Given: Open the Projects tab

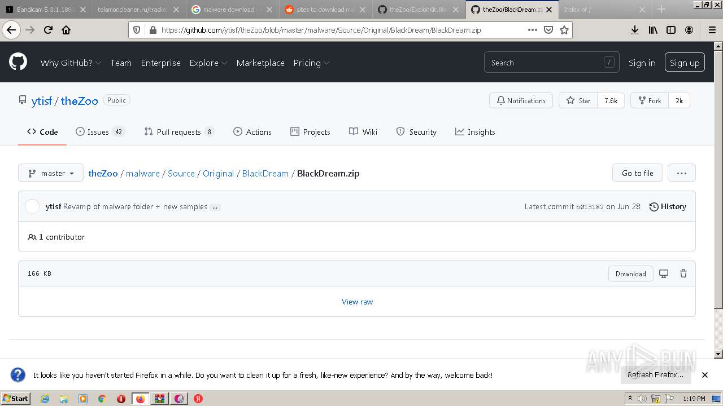Looking at the screenshot, I should (310, 132).
